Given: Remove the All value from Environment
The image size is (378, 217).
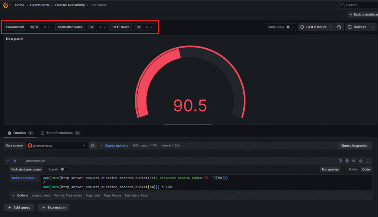Looking at the screenshot, I should pos(37,27).
